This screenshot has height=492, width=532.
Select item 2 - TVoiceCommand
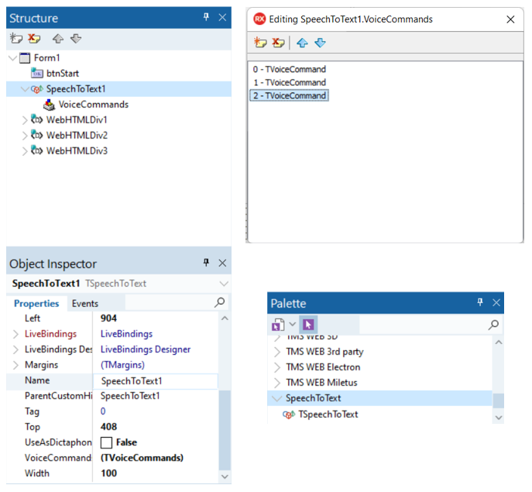click(289, 96)
